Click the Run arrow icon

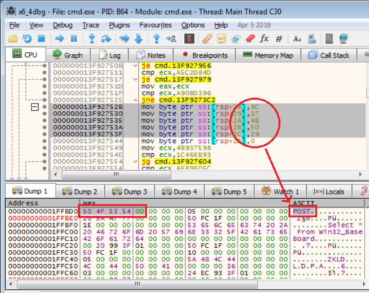tap(60, 39)
